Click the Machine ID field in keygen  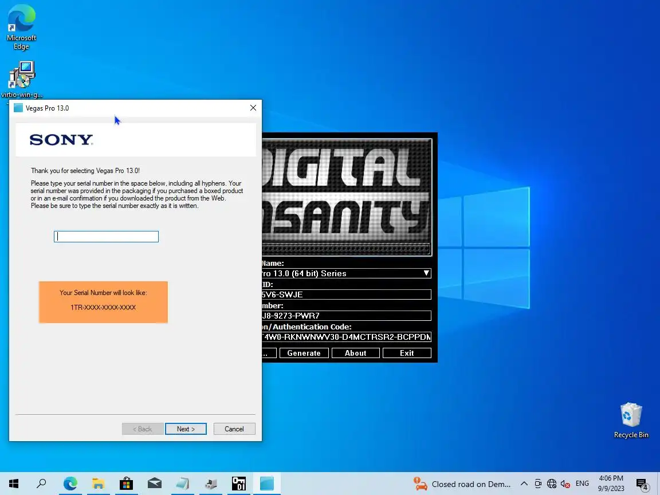pyautogui.click(x=346, y=294)
